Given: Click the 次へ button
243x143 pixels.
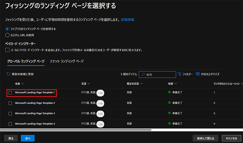Looking at the screenshot, I should pyautogui.click(x=28, y=138).
